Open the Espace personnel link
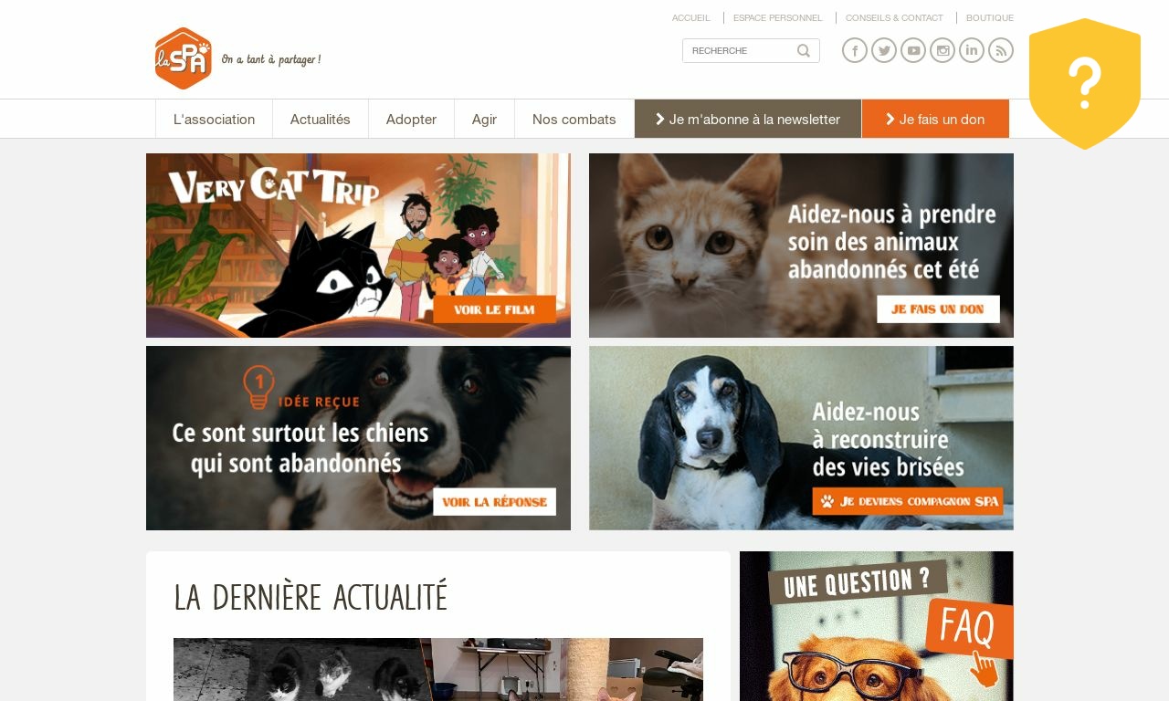 tap(777, 17)
